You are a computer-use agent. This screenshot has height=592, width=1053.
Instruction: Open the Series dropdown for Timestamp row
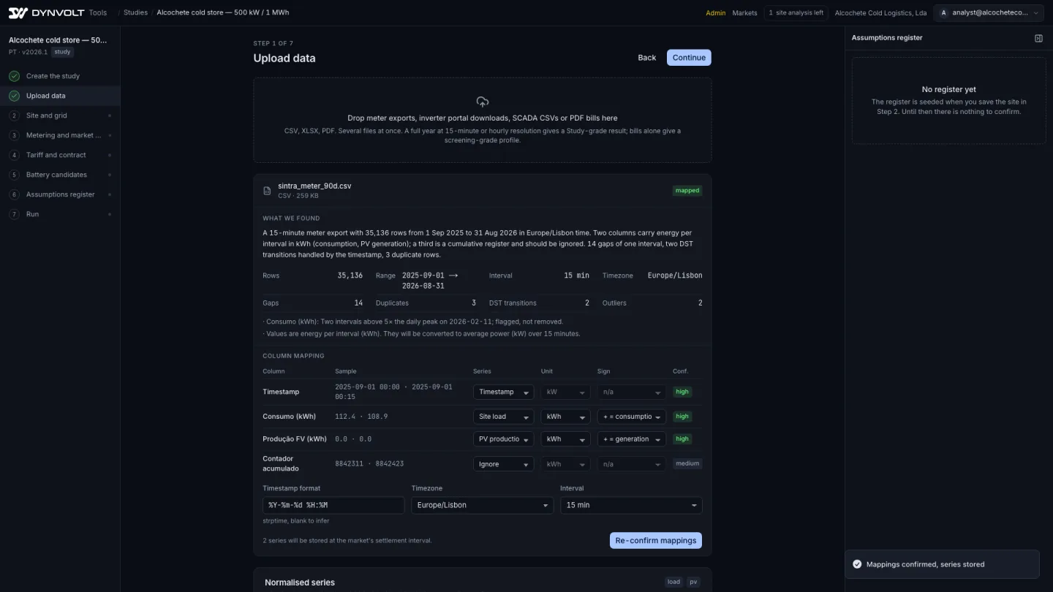pyautogui.click(x=503, y=392)
